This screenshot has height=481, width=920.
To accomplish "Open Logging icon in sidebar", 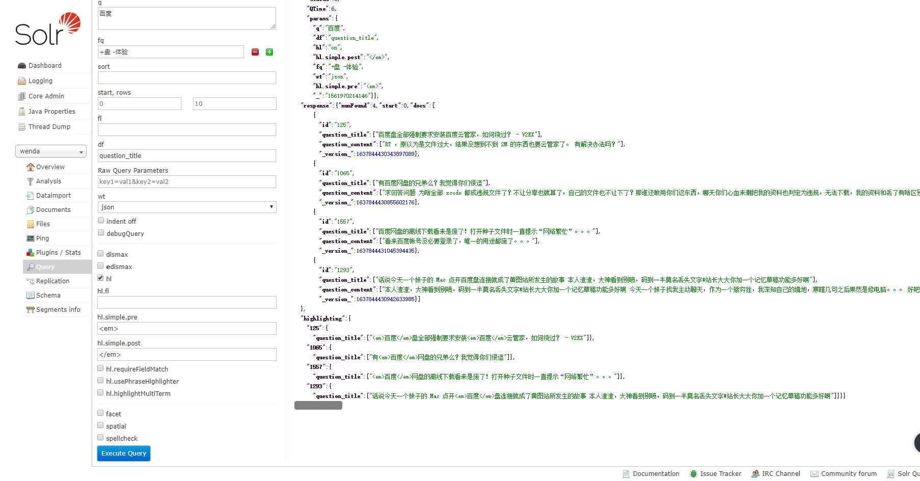I will pyautogui.click(x=22, y=81).
